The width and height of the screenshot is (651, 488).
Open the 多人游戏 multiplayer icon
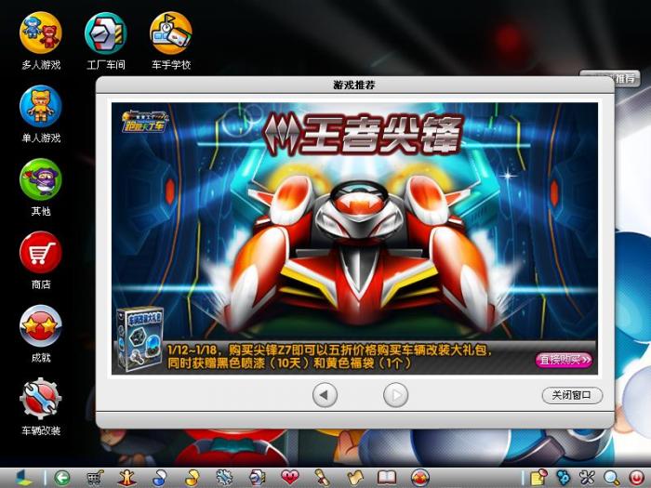pyautogui.click(x=41, y=33)
